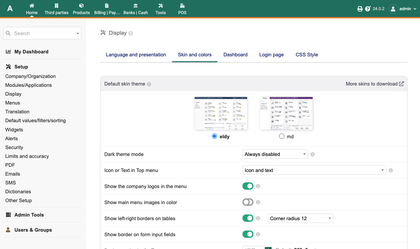Open the Dark theme mode dropdown
The image size is (420, 249).
point(275,154)
